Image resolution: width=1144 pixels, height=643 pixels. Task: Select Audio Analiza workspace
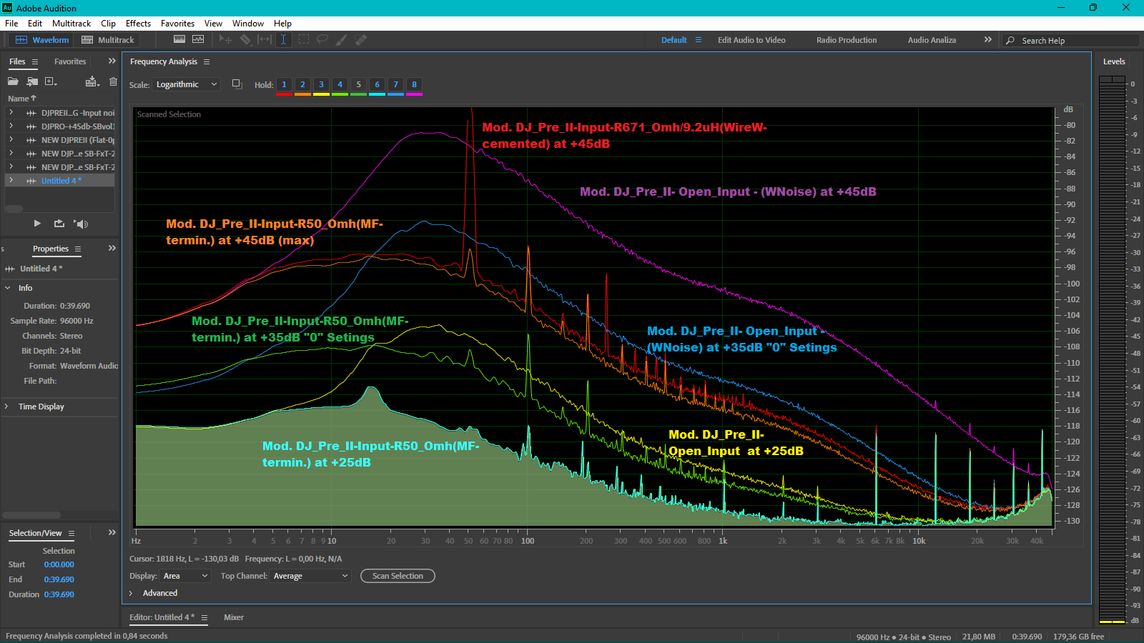click(932, 40)
